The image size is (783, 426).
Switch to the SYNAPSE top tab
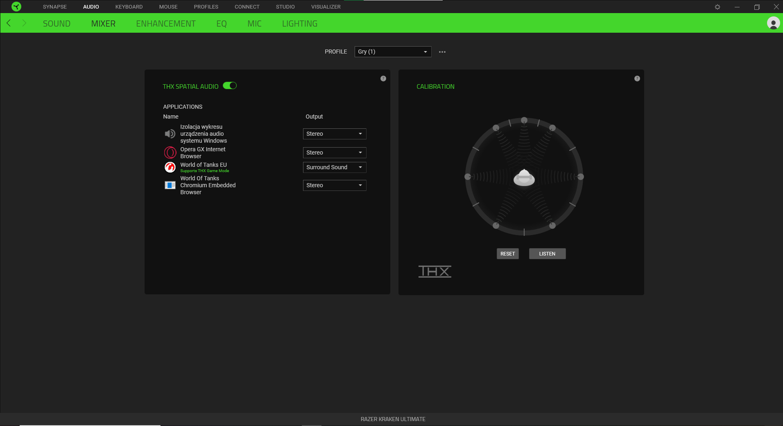(x=55, y=7)
